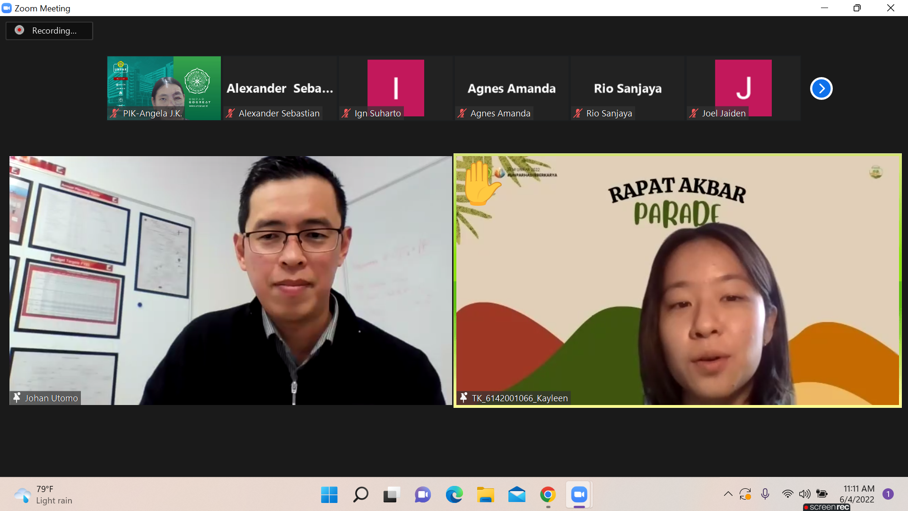Click muted mic icon of Alexander Sebastian
The image size is (908, 511).
click(x=230, y=113)
